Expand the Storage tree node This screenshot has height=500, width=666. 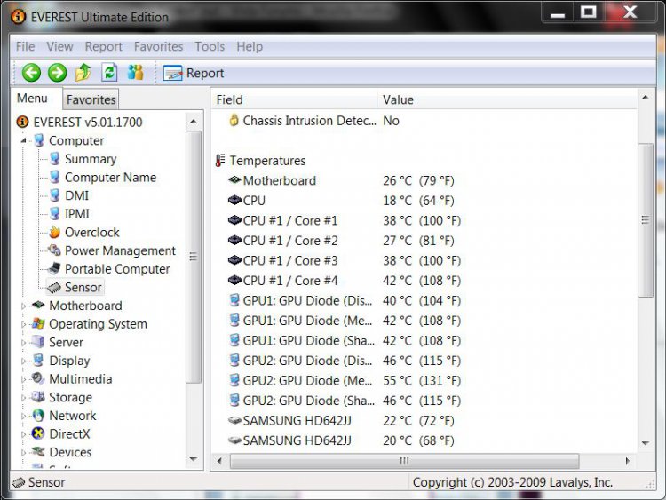pos(24,397)
